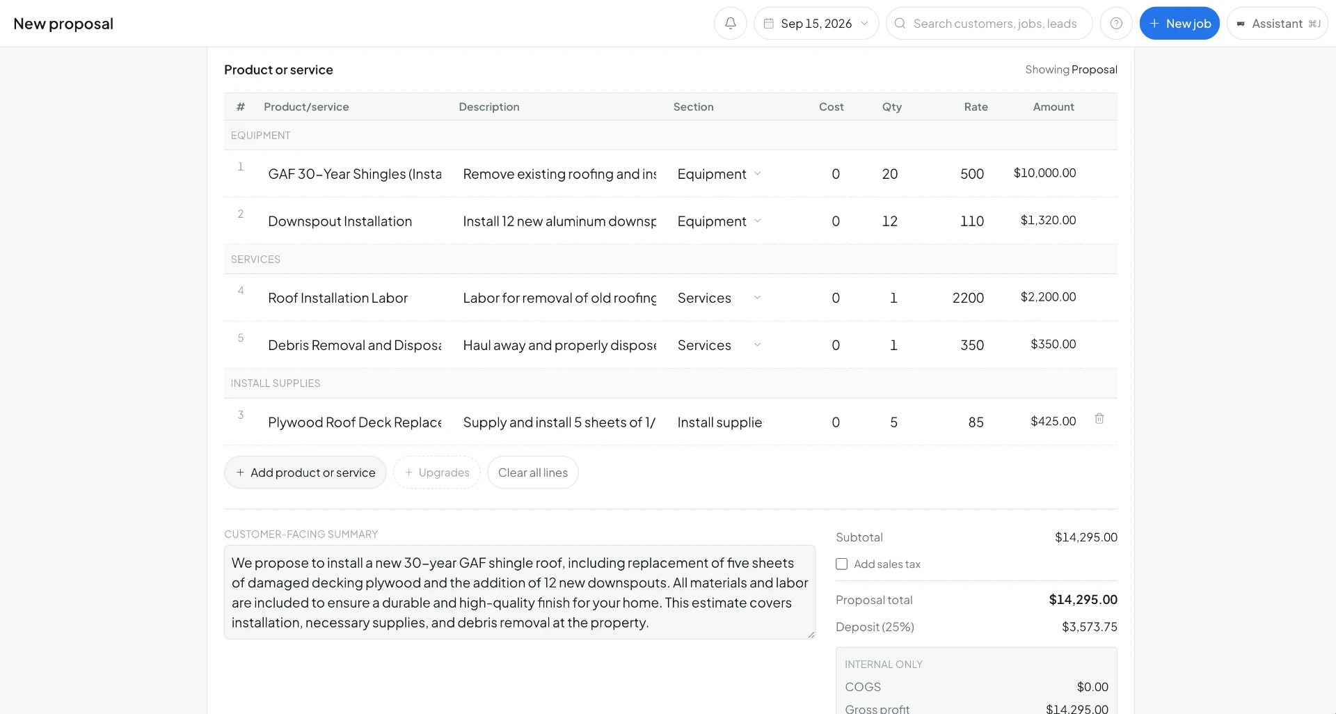Click Clear all lines

point(533,473)
